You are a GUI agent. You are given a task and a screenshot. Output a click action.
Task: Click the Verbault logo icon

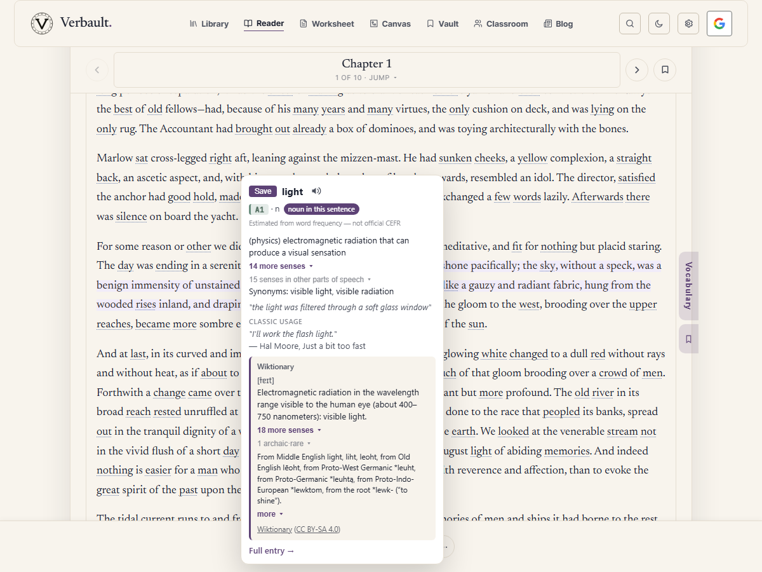(x=42, y=24)
